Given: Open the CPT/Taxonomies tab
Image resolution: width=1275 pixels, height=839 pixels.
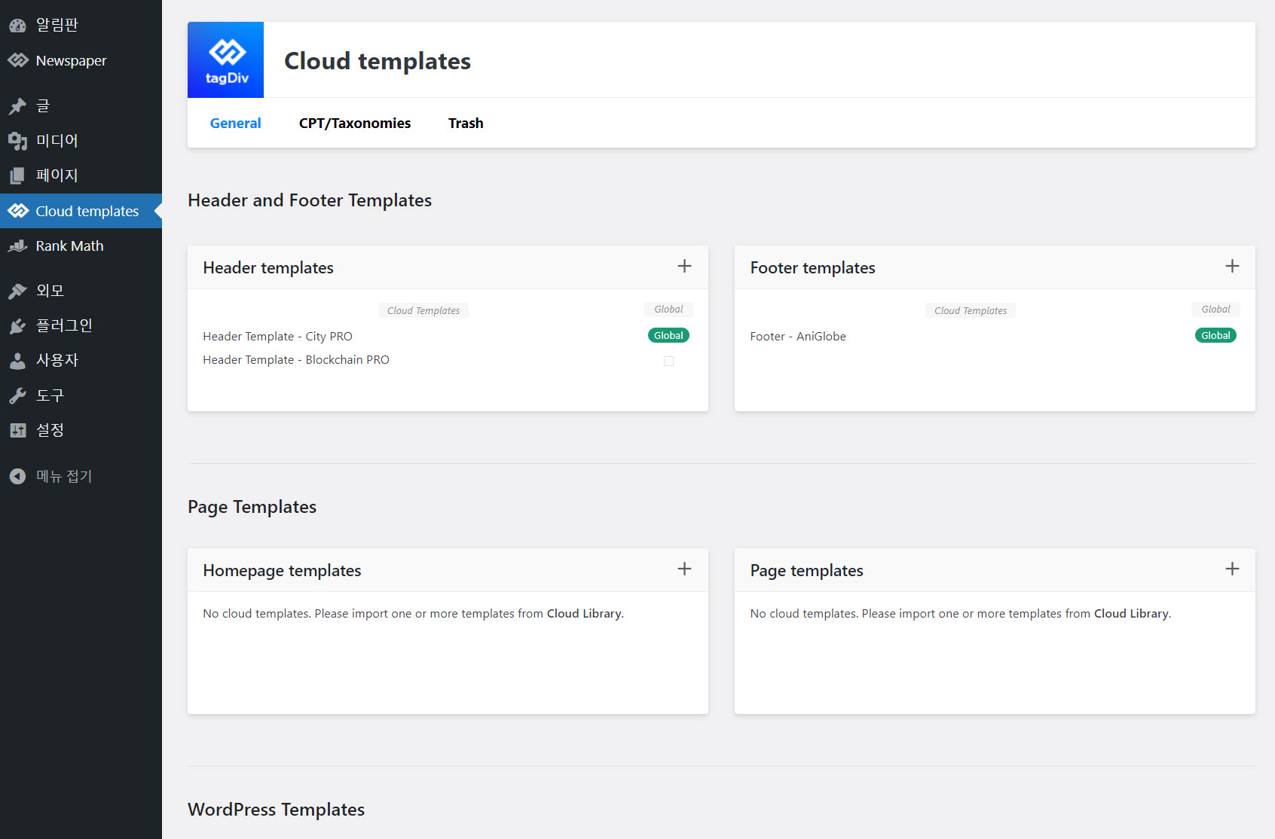Looking at the screenshot, I should pos(355,123).
